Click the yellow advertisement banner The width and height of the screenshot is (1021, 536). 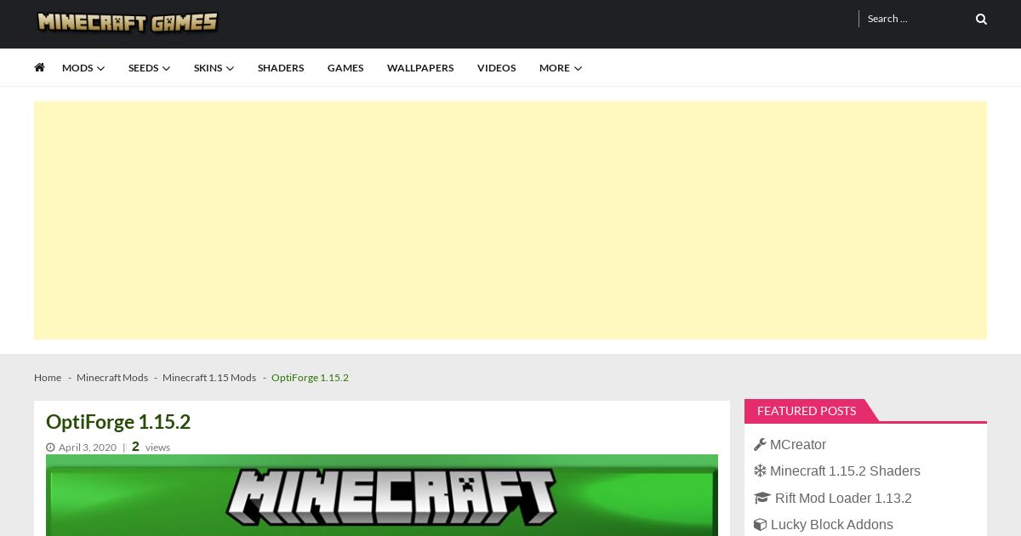[510, 220]
